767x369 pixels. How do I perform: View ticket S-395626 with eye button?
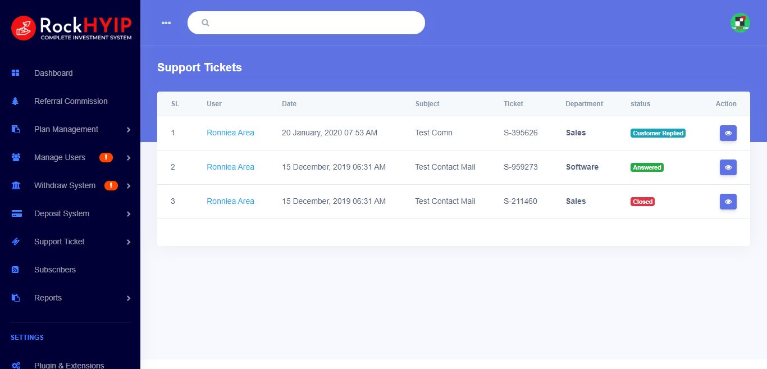(x=728, y=133)
